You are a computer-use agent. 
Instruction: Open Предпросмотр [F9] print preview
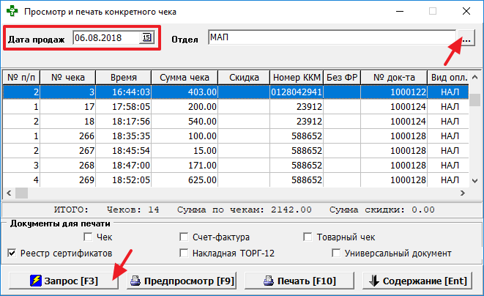point(182,281)
